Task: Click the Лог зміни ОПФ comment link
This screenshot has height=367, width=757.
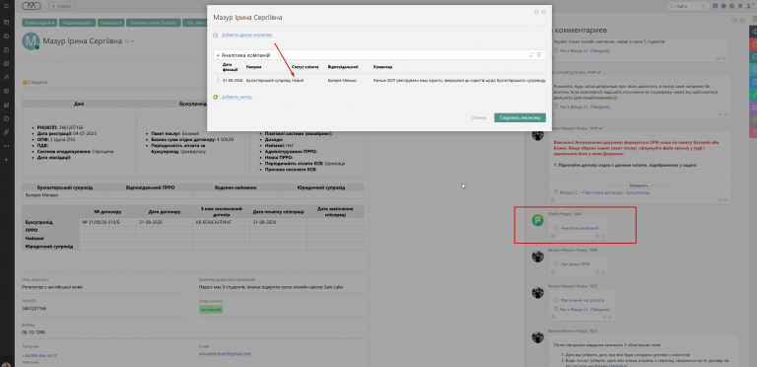Action: click(x=575, y=263)
